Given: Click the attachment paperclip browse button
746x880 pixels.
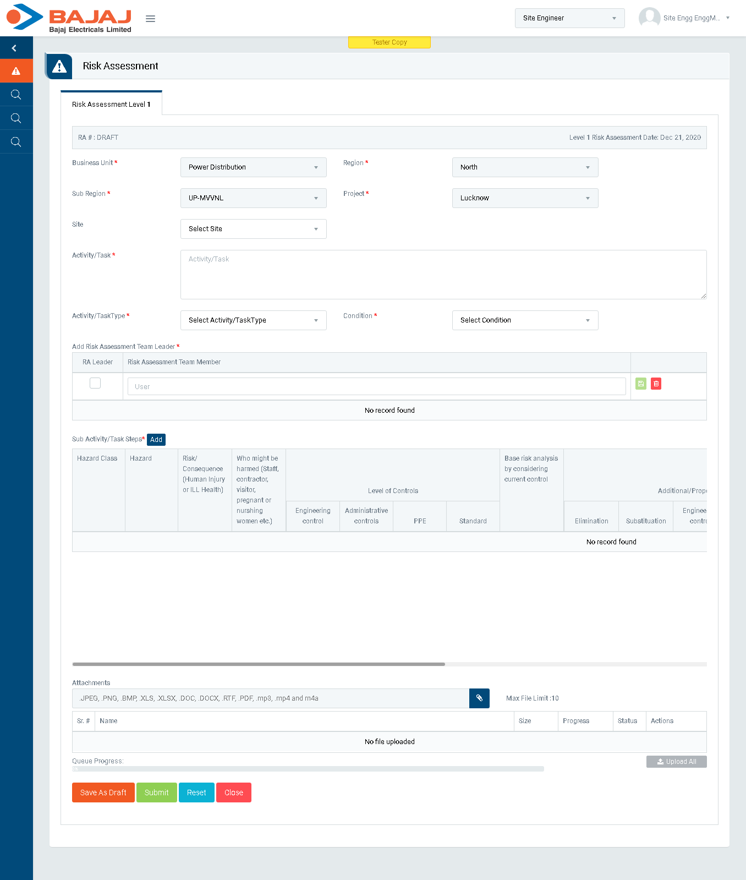Looking at the screenshot, I should (x=479, y=698).
